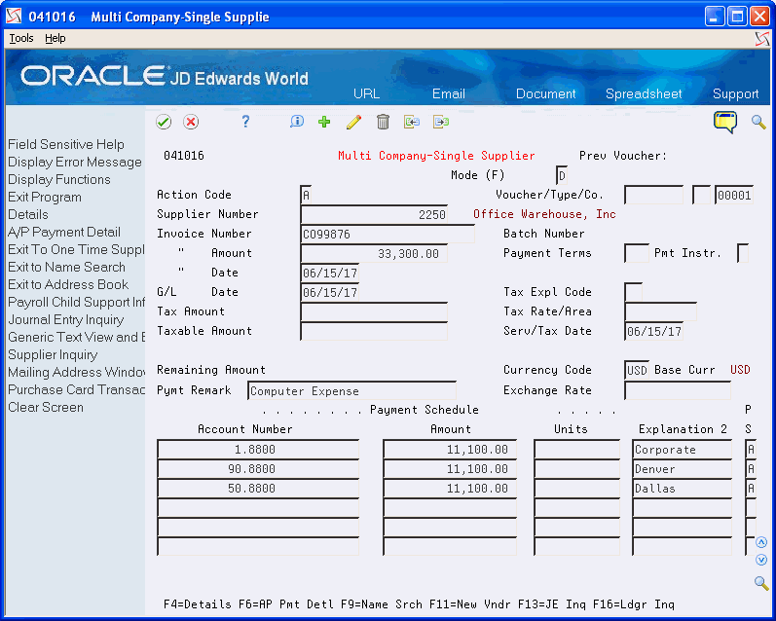Viewport: 776px width, 621px height.
Task: Click Exit Program link
Action: coord(45,197)
